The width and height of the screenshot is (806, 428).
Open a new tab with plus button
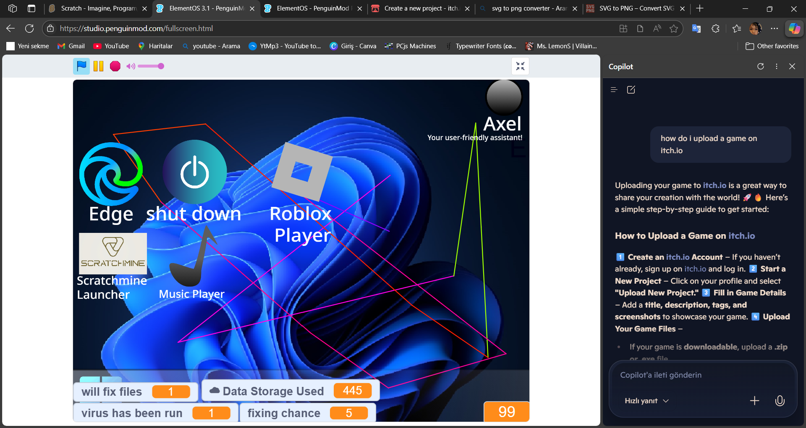pyautogui.click(x=700, y=8)
